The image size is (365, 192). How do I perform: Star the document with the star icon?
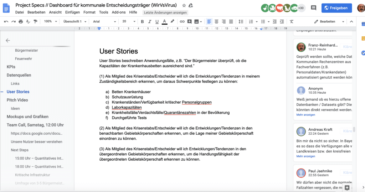(184, 5)
